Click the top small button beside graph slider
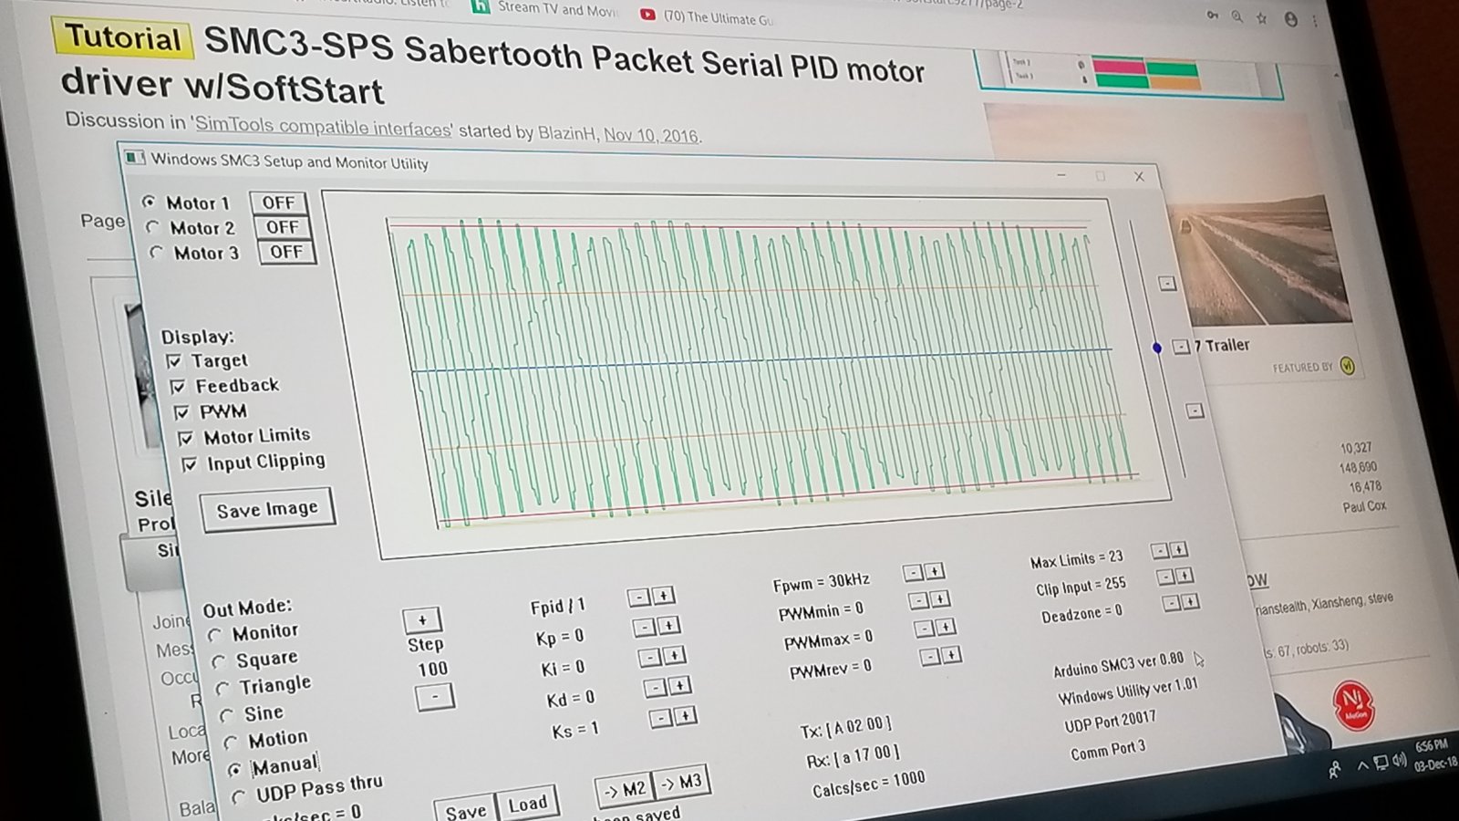This screenshot has width=1459, height=821. click(1167, 284)
